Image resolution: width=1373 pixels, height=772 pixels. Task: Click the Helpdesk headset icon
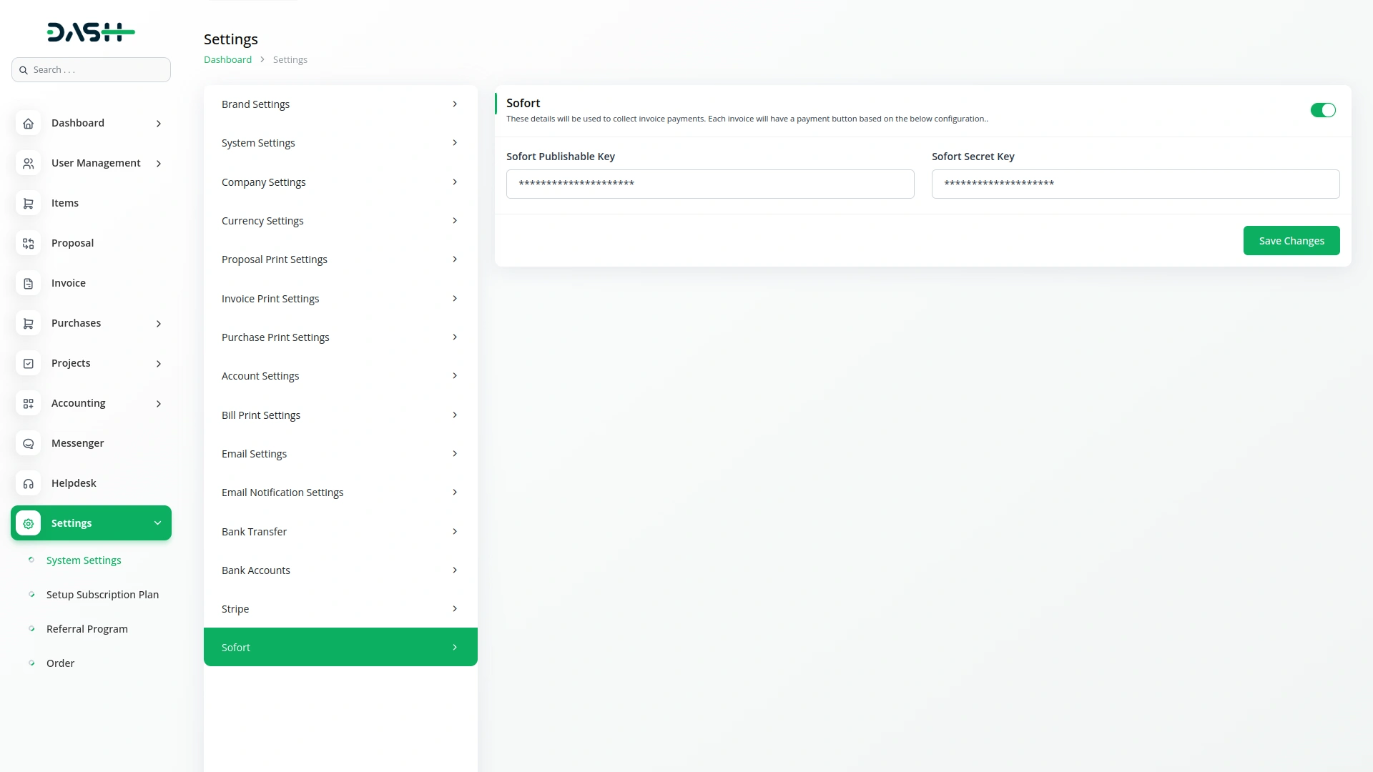[x=28, y=484]
